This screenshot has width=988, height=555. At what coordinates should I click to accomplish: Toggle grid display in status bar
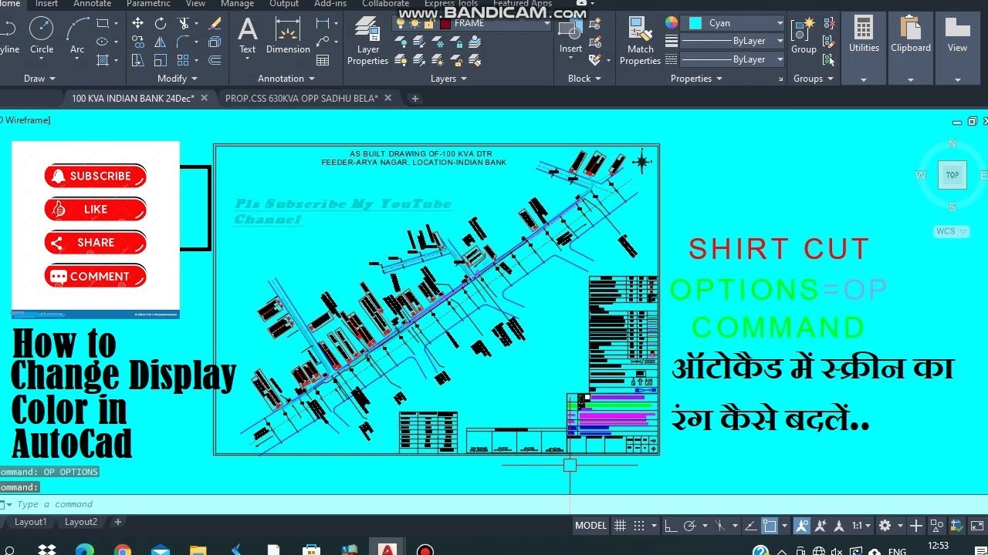(x=620, y=526)
